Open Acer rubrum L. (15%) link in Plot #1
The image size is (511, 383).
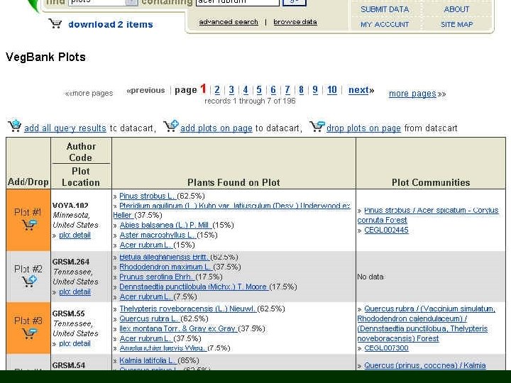146,245
